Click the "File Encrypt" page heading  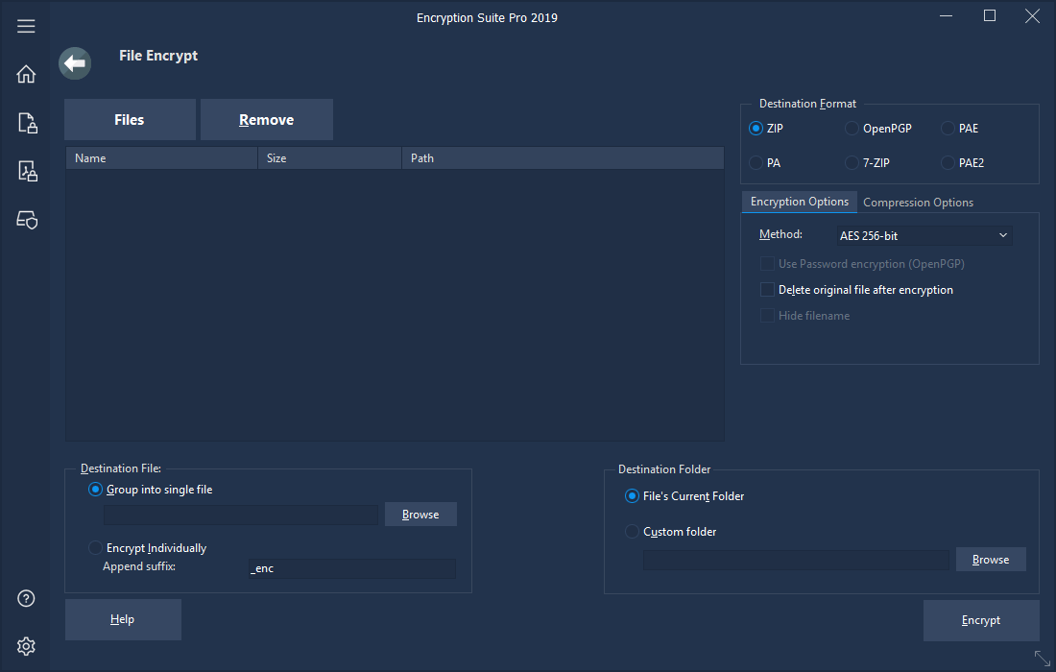pos(158,56)
